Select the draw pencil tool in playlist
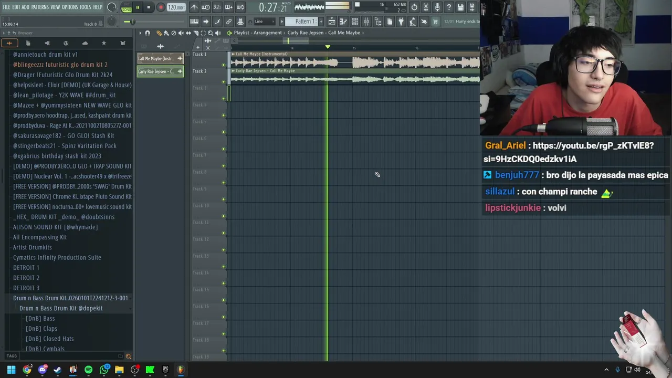Viewport: 672px width, 378px height. 159,33
